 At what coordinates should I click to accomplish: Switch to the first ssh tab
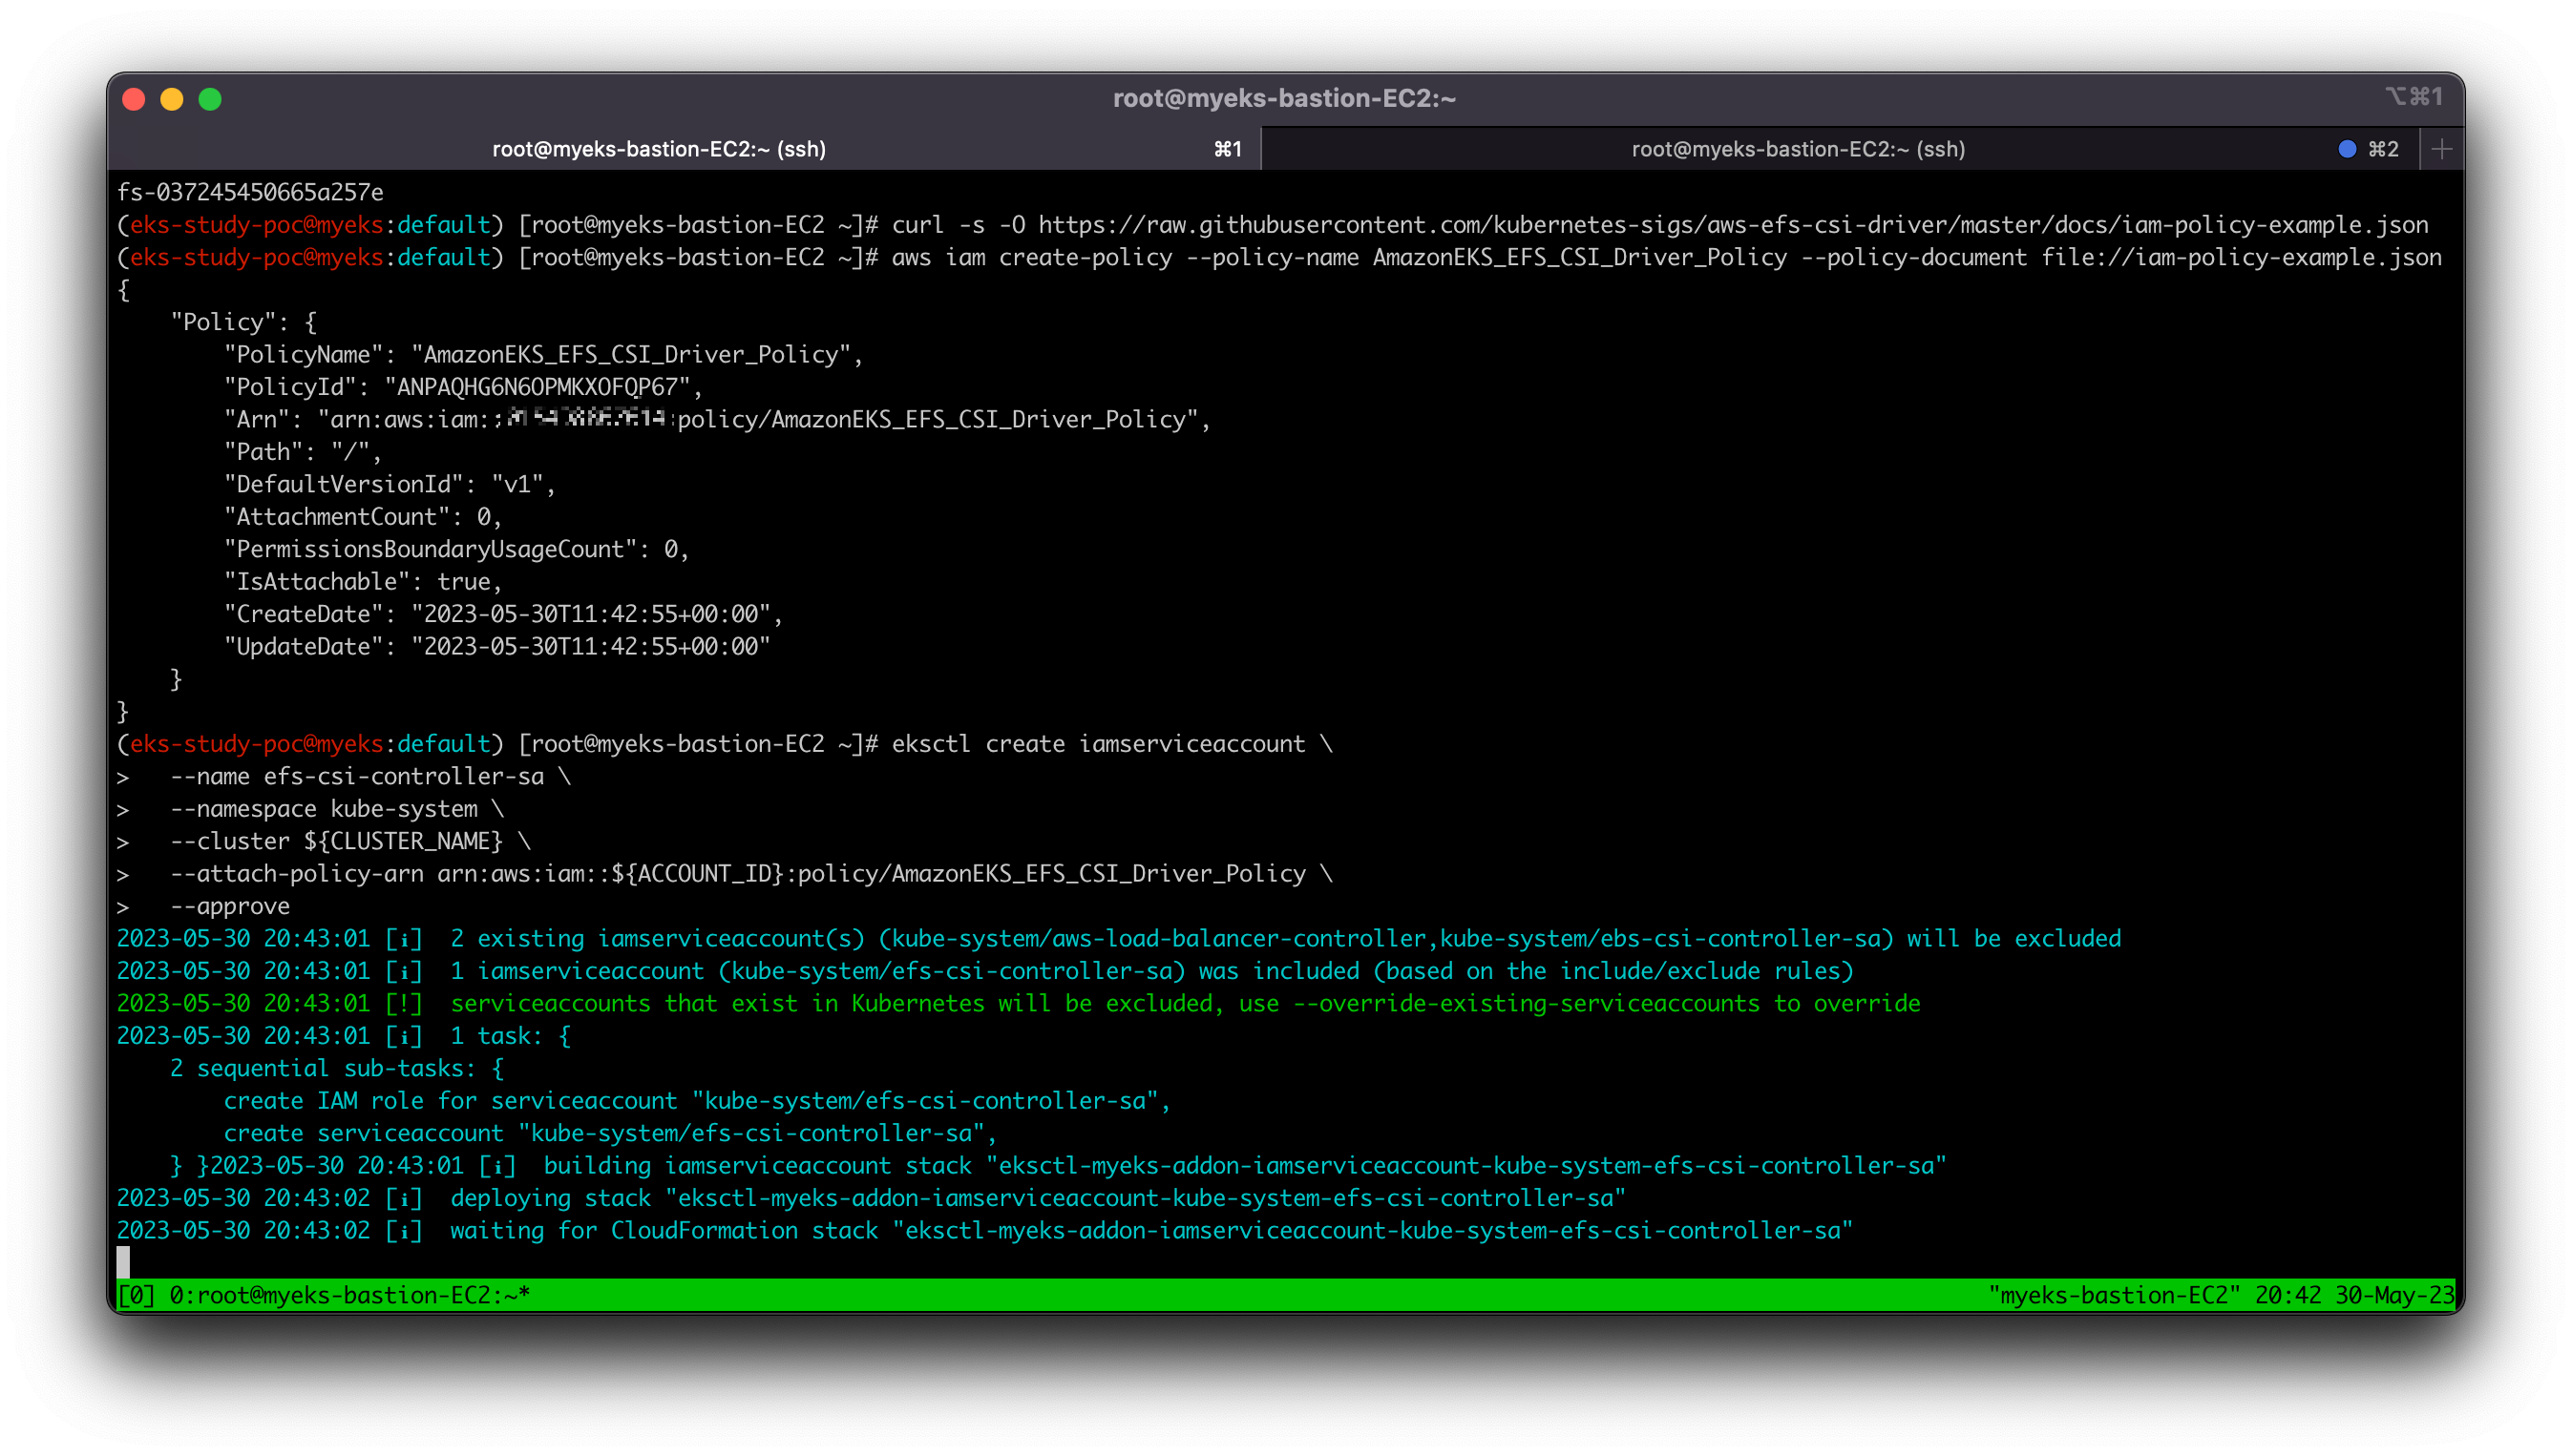click(x=658, y=149)
